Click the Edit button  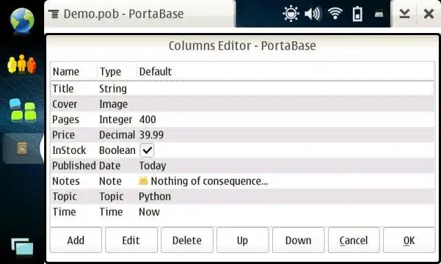click(131, 240)
